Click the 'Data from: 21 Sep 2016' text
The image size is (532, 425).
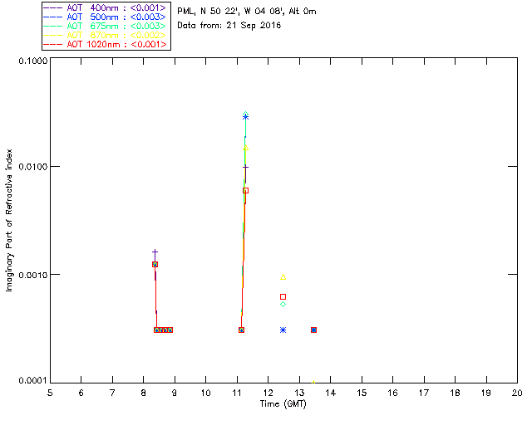tap(229, 26)
